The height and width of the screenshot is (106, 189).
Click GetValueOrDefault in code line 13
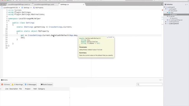click(x=60, y=35)
